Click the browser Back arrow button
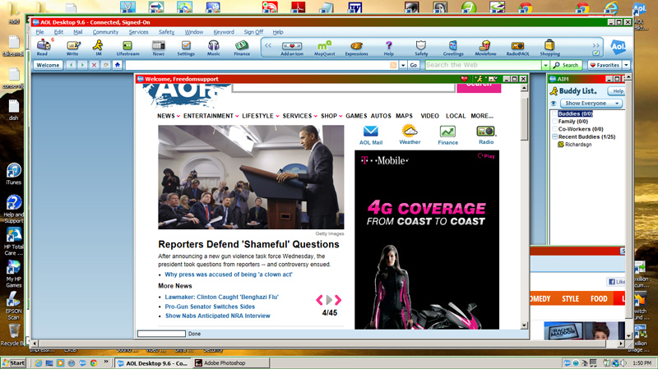The width and height of the screenshot is (658, 369). pos(71,65)
